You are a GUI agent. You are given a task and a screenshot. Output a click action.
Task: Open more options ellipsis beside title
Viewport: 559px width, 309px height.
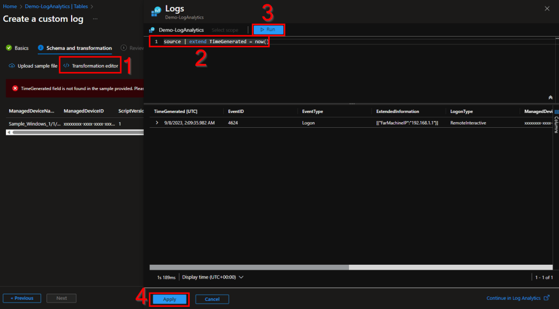pos(95,19)
